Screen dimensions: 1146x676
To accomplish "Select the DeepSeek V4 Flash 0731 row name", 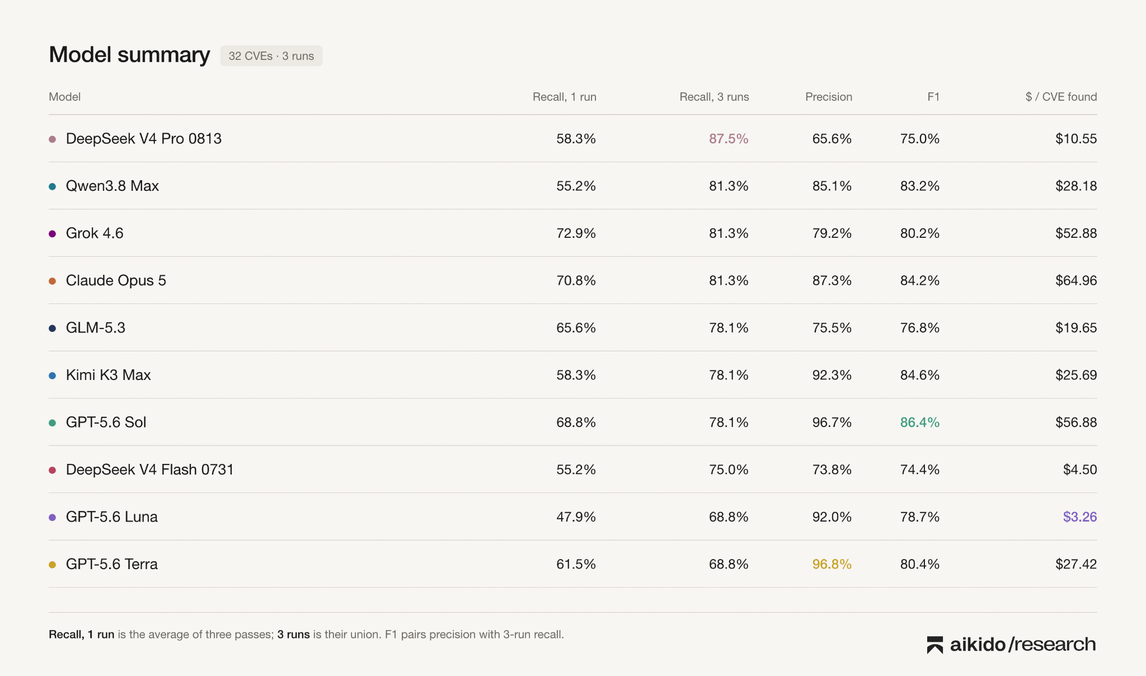I will [150, 470].
